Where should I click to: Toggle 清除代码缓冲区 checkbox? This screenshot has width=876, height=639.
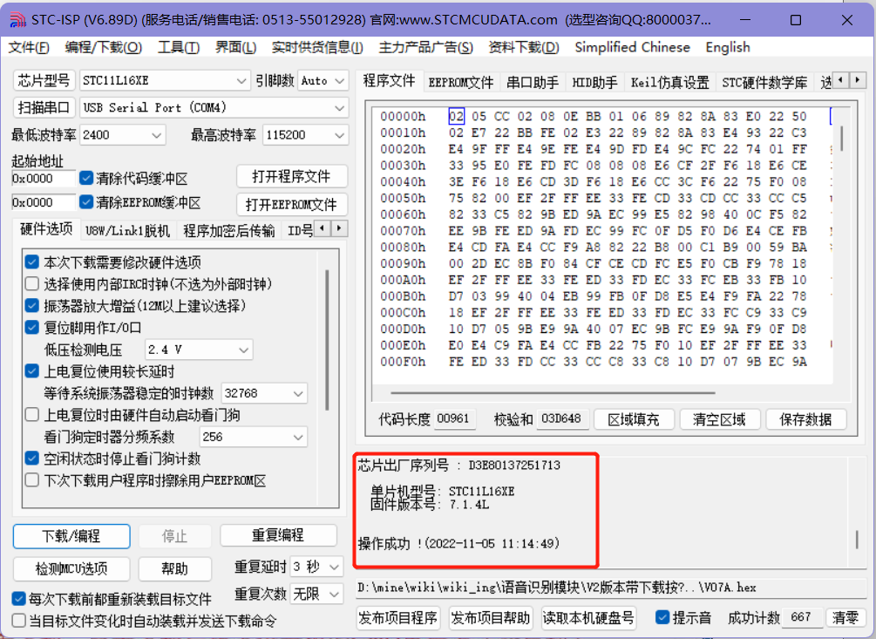tap(86, 179)
